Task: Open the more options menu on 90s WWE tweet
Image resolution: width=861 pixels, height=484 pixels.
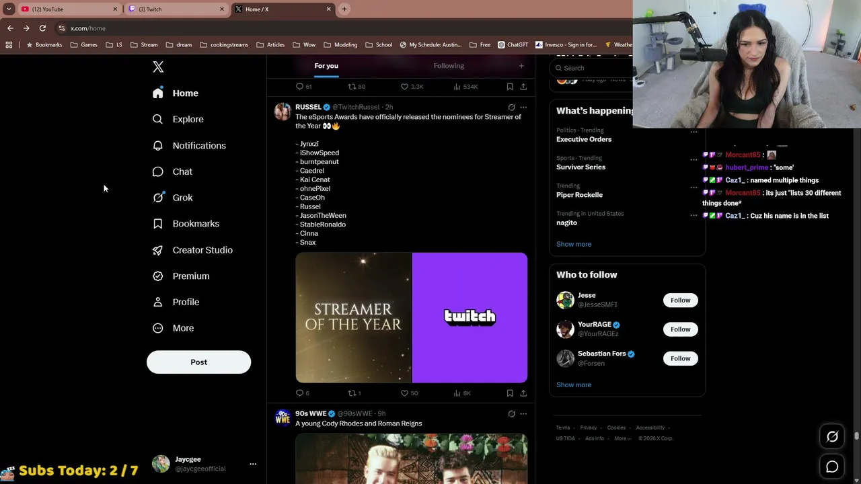Action: coord(523,413)
